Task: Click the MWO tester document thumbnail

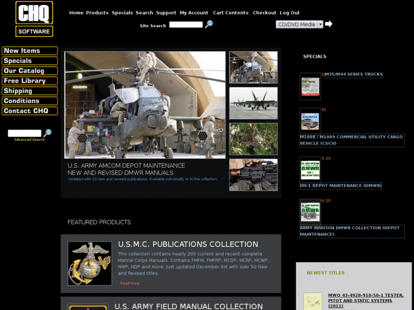Action: (313, 301)
